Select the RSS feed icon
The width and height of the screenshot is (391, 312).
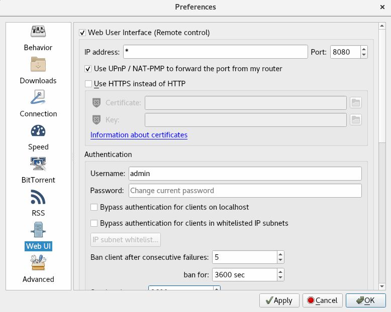tap(38, 197)
